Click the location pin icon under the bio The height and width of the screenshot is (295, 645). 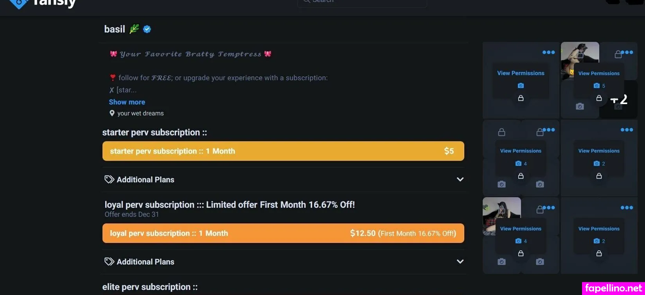(112, 113)
